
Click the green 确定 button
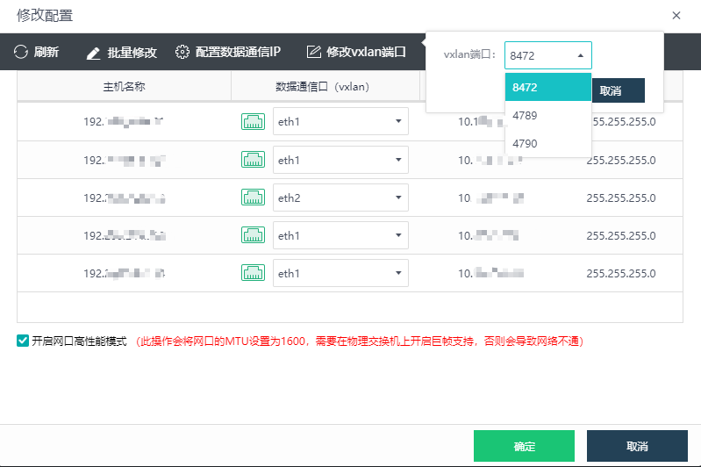524,446
